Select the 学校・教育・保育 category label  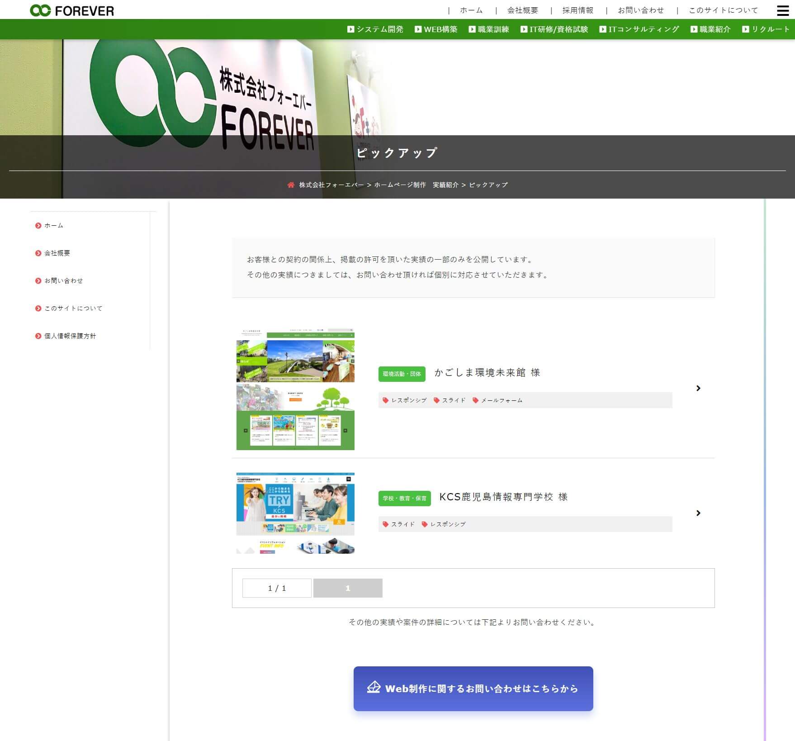405,498
